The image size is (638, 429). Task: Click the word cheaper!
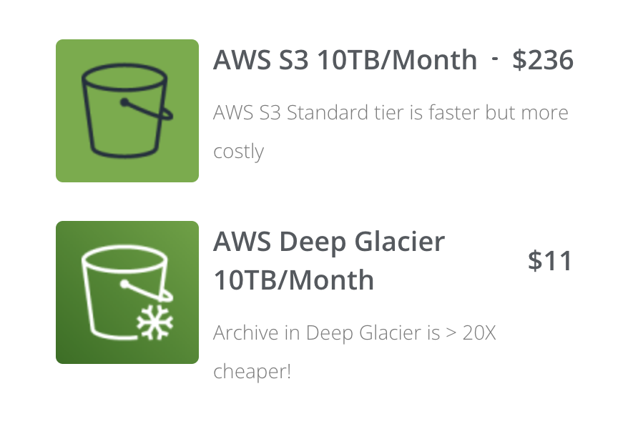[252, 372]
